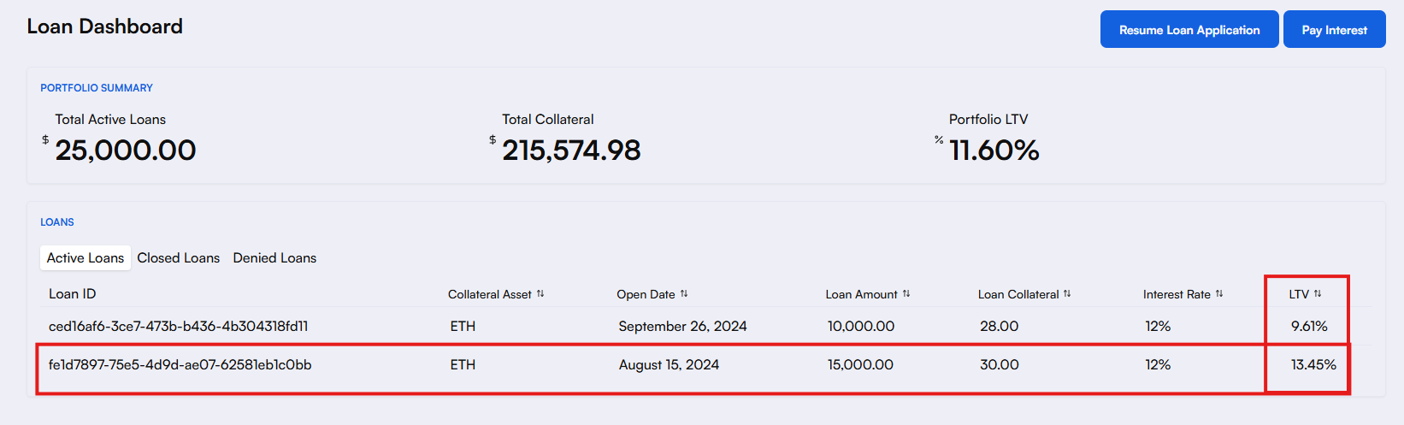Screen dimensions: 1404x425
Task: Click the 13.45% LTV value
Action: (x=1313, y=364)
